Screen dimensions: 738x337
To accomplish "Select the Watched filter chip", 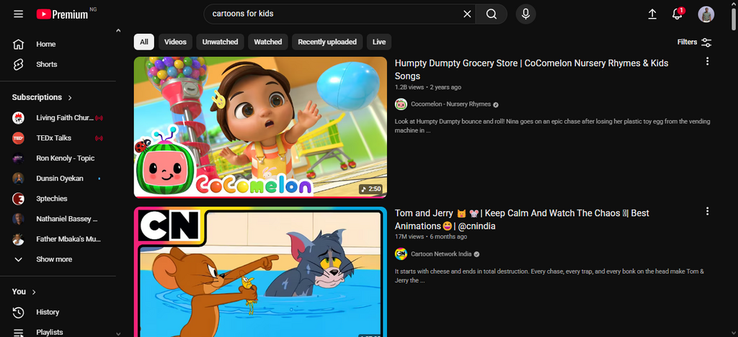I will pos(268,42).
